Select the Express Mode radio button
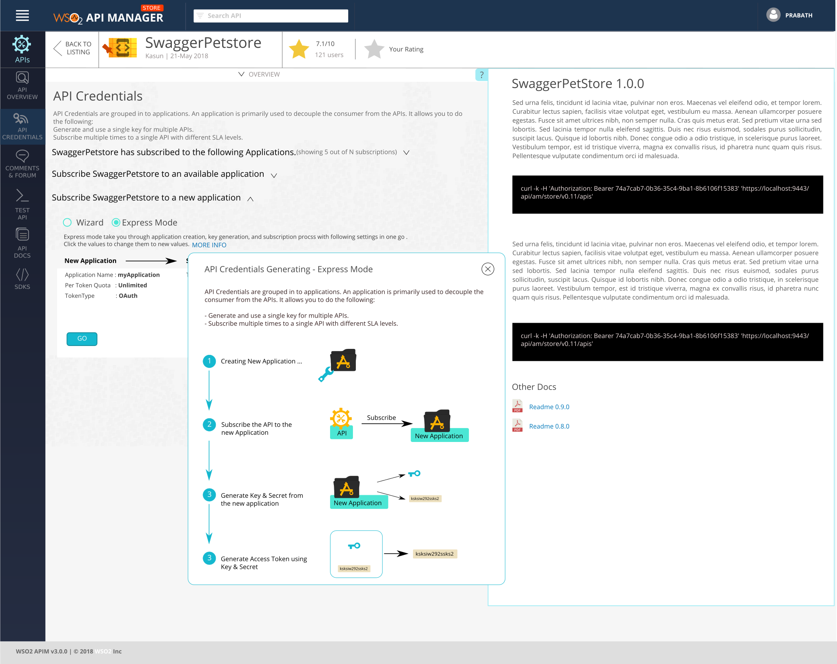 click(116, 222)
